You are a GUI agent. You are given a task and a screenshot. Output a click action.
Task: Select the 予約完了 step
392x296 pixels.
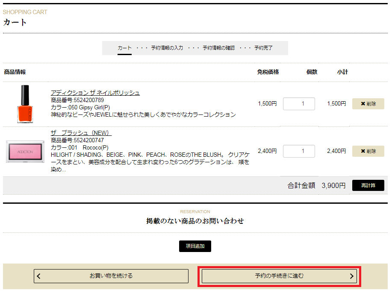tap(263, 48)
